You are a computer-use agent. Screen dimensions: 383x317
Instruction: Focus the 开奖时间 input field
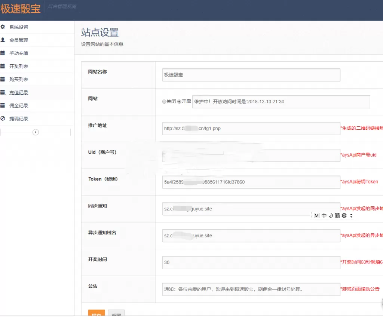click(251, 262)
